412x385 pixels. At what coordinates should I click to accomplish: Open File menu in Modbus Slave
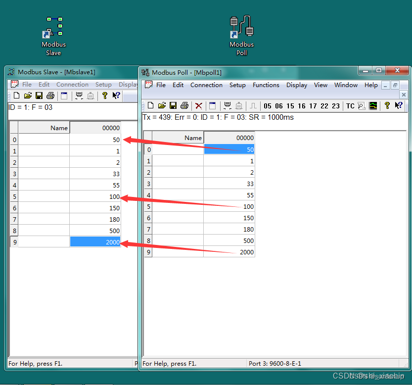point(27,85)
